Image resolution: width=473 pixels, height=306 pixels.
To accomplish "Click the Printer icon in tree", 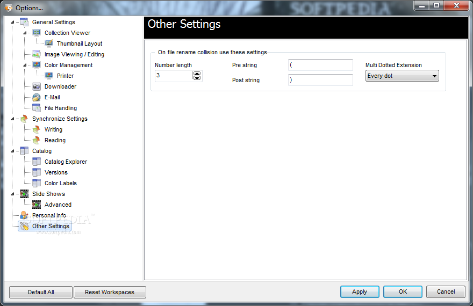I will point(49,76).
